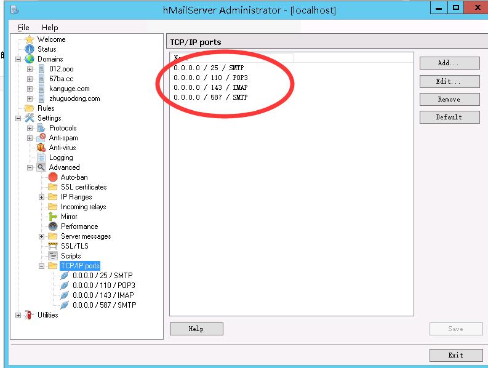Click the Welcome star icon
488x368 pixels.
click(x=29, y=39)
